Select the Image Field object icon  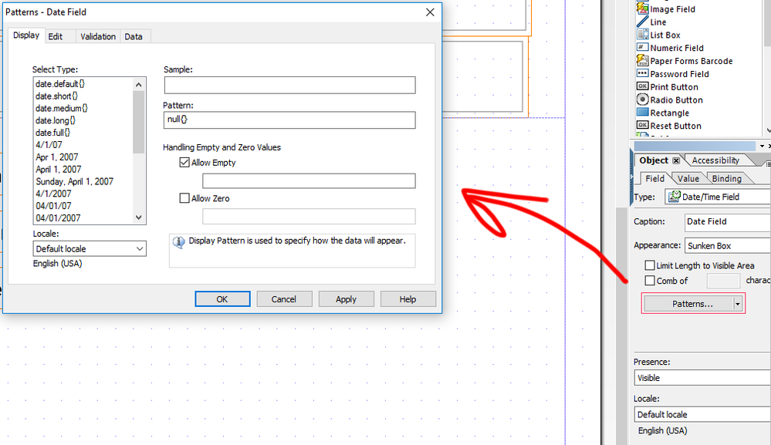pos(642,9)
